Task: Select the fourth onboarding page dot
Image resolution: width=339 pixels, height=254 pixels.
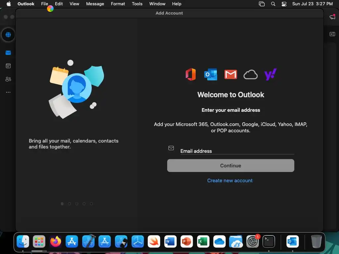Action: 84,204
